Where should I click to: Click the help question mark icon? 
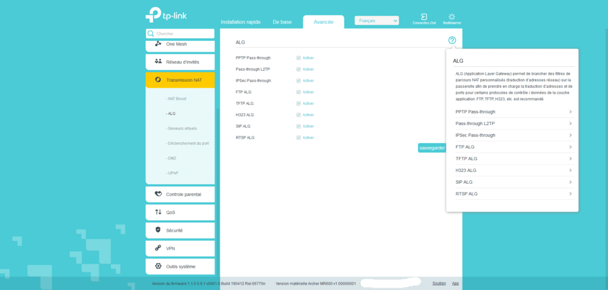point(452,40)
